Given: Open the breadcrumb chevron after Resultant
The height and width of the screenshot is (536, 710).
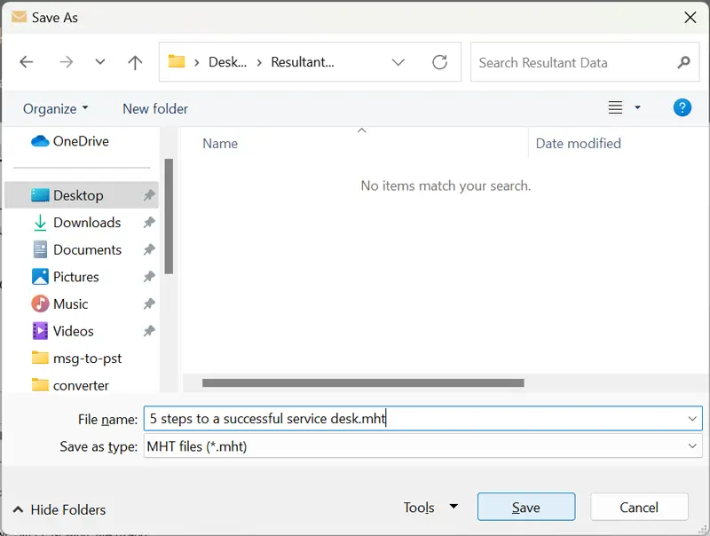Looking at the screenshot, I should pyautogui.click(x=398, y=62).
